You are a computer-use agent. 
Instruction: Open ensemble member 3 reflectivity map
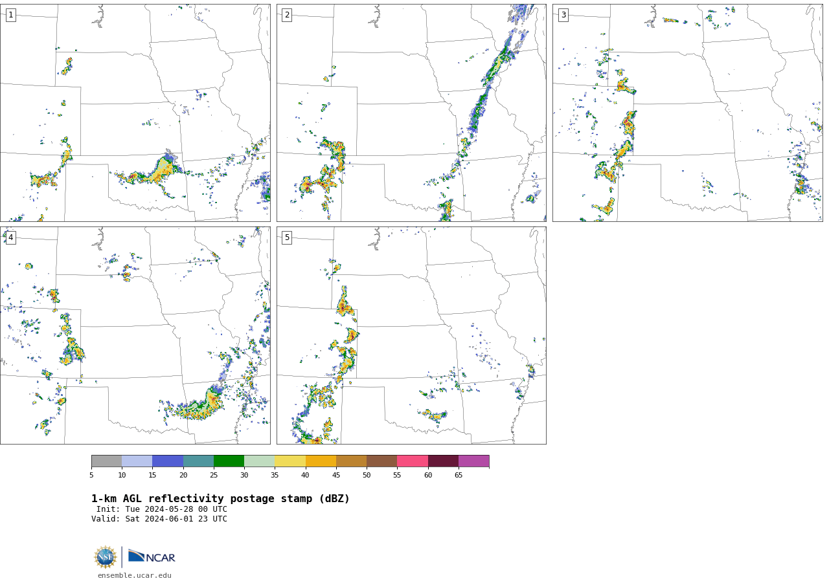[687, 113]
